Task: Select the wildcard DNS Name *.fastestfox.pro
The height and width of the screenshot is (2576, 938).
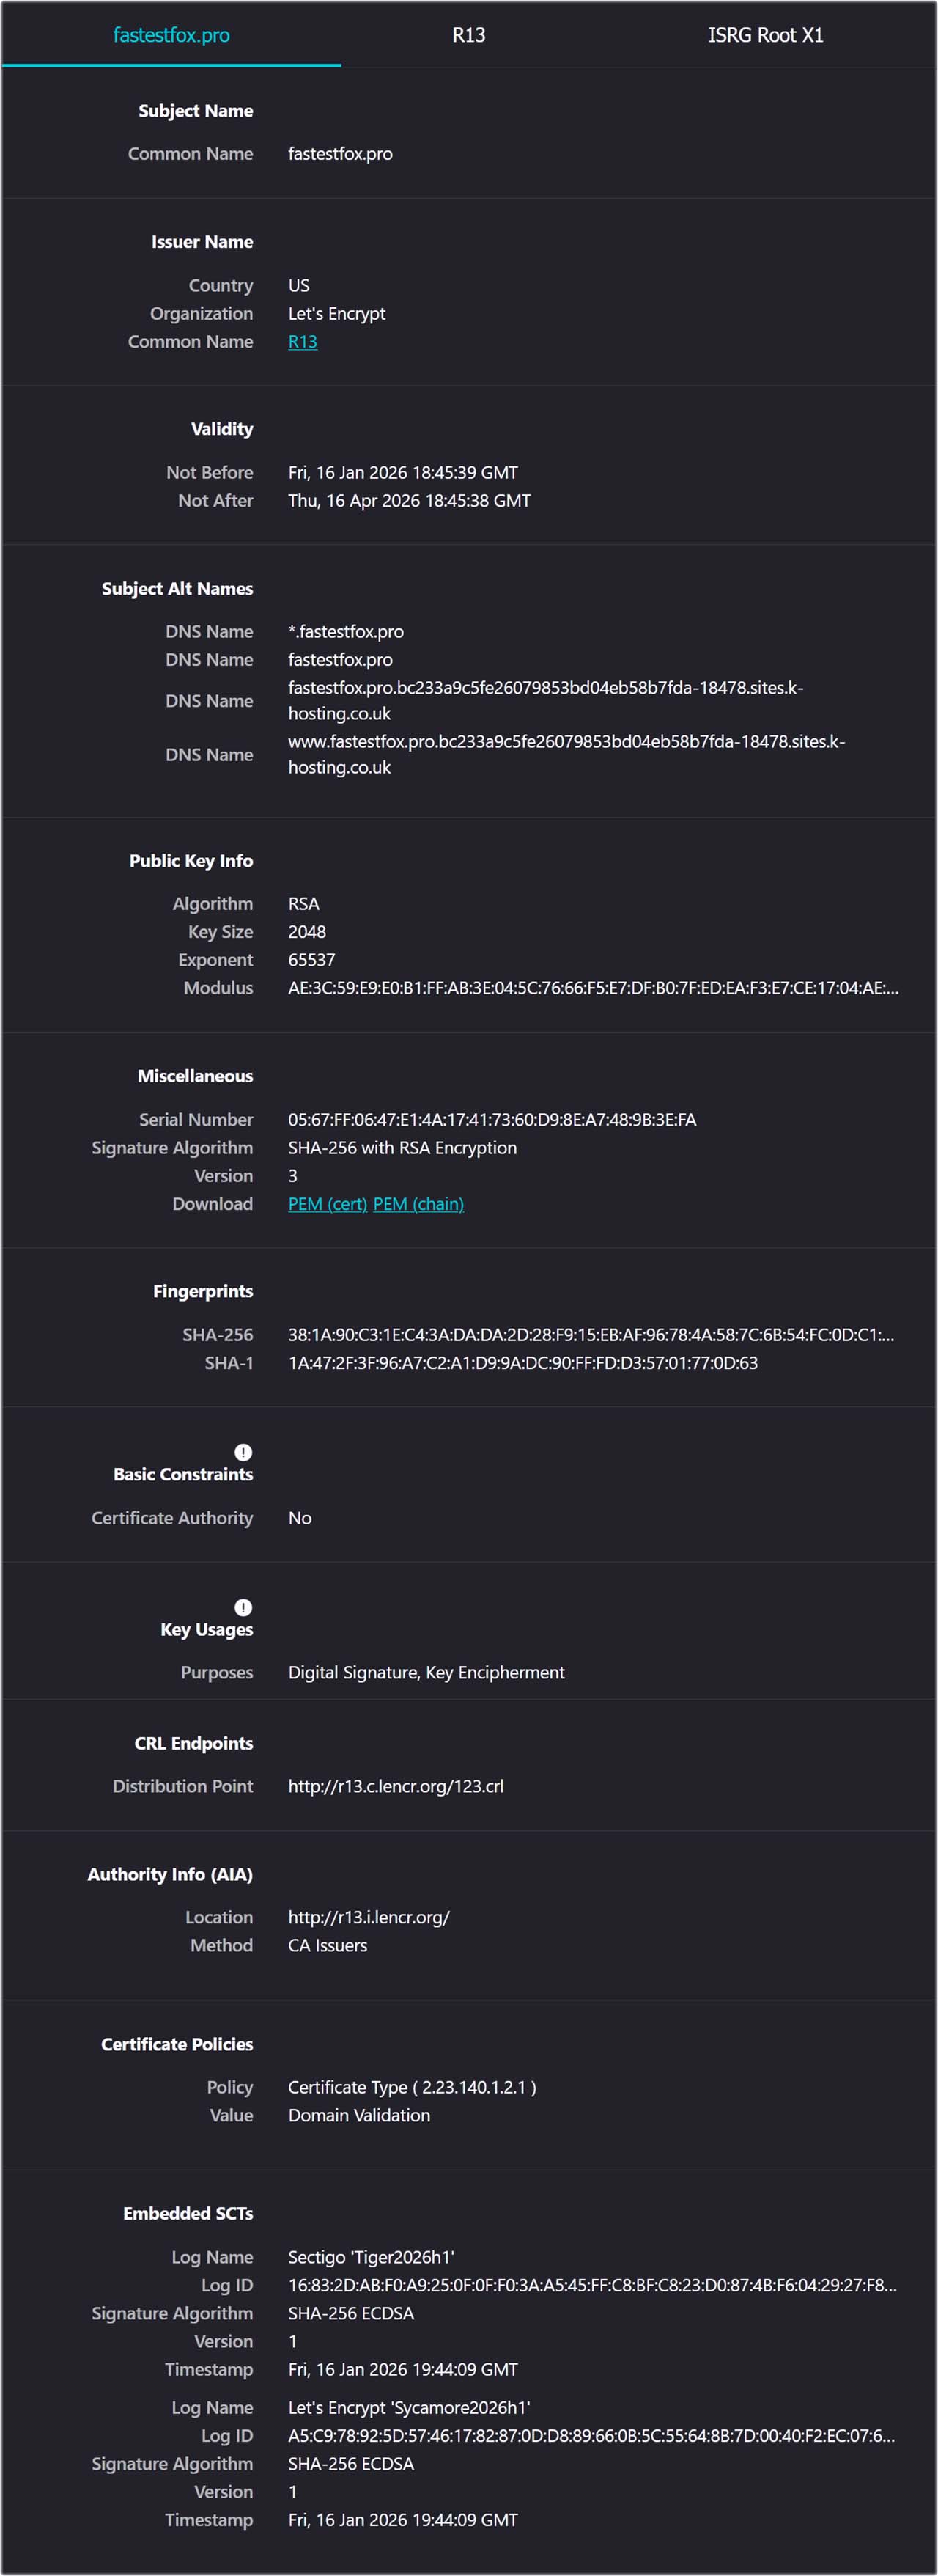Action: click(346, 631)
